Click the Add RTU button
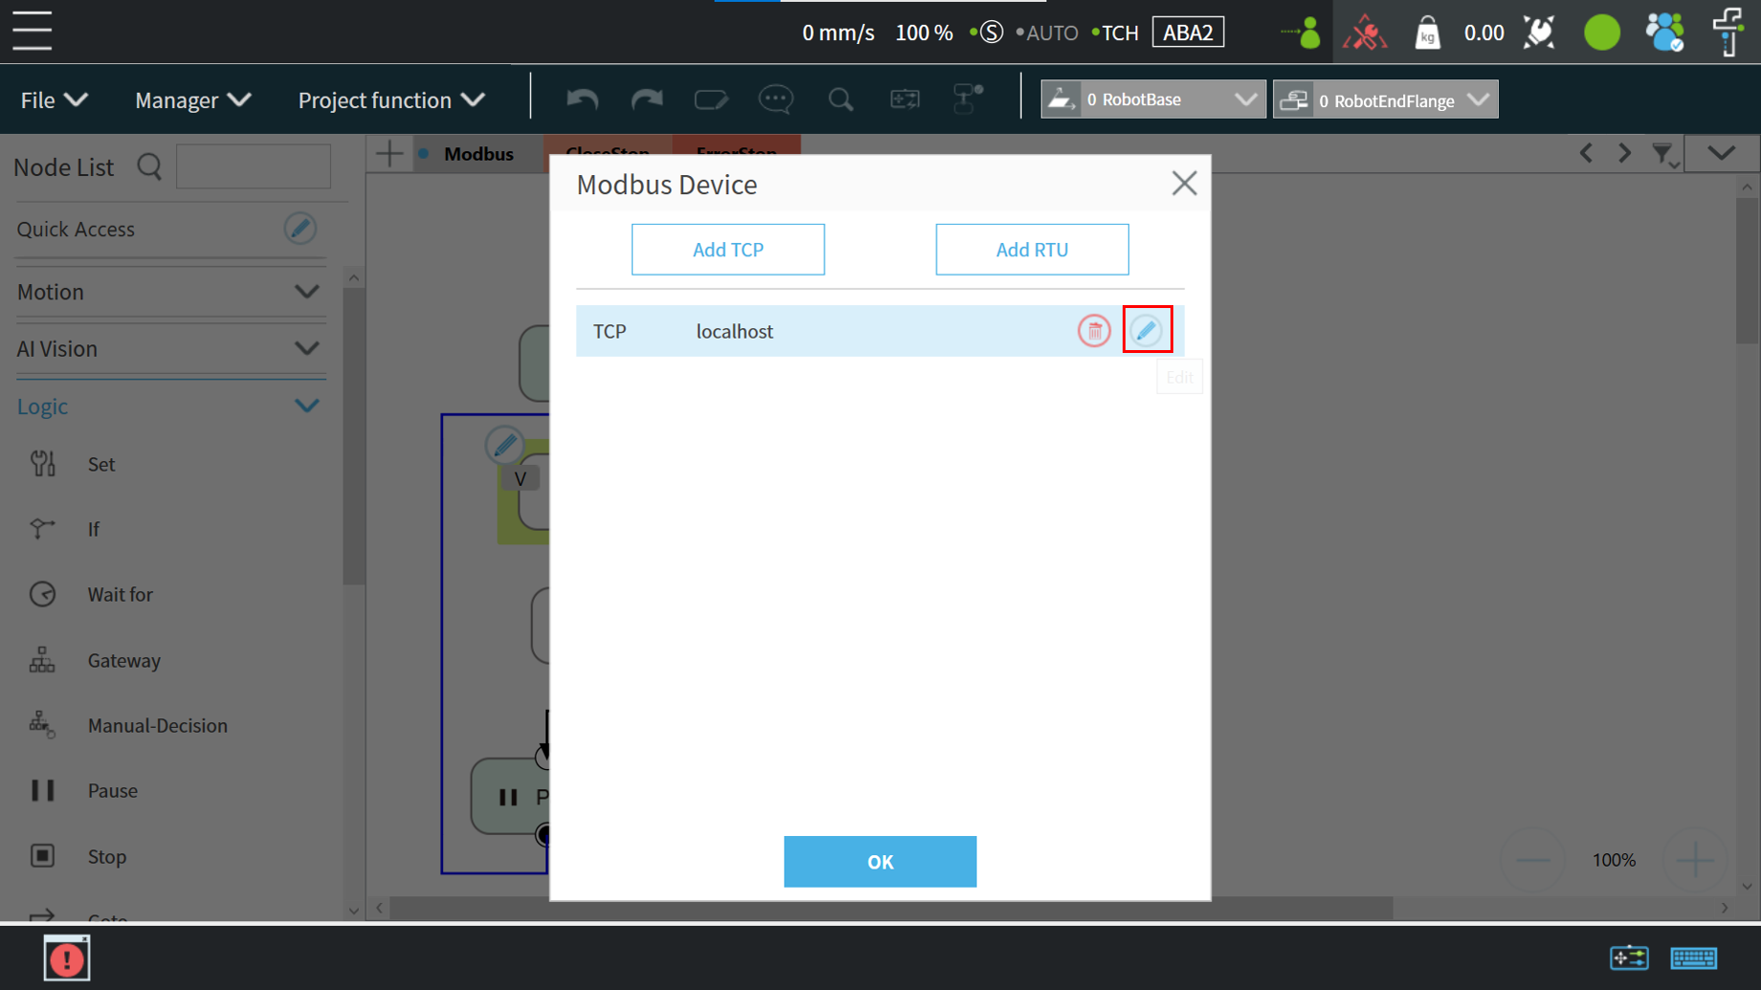The height and width of the screenshot is (990, 1761). (1032, 250)
